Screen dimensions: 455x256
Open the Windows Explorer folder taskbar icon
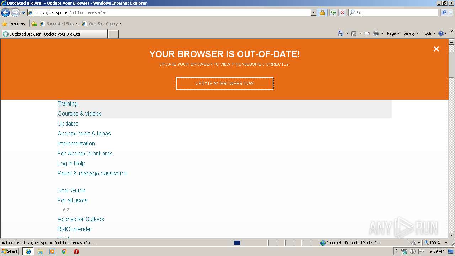[40, 251]
